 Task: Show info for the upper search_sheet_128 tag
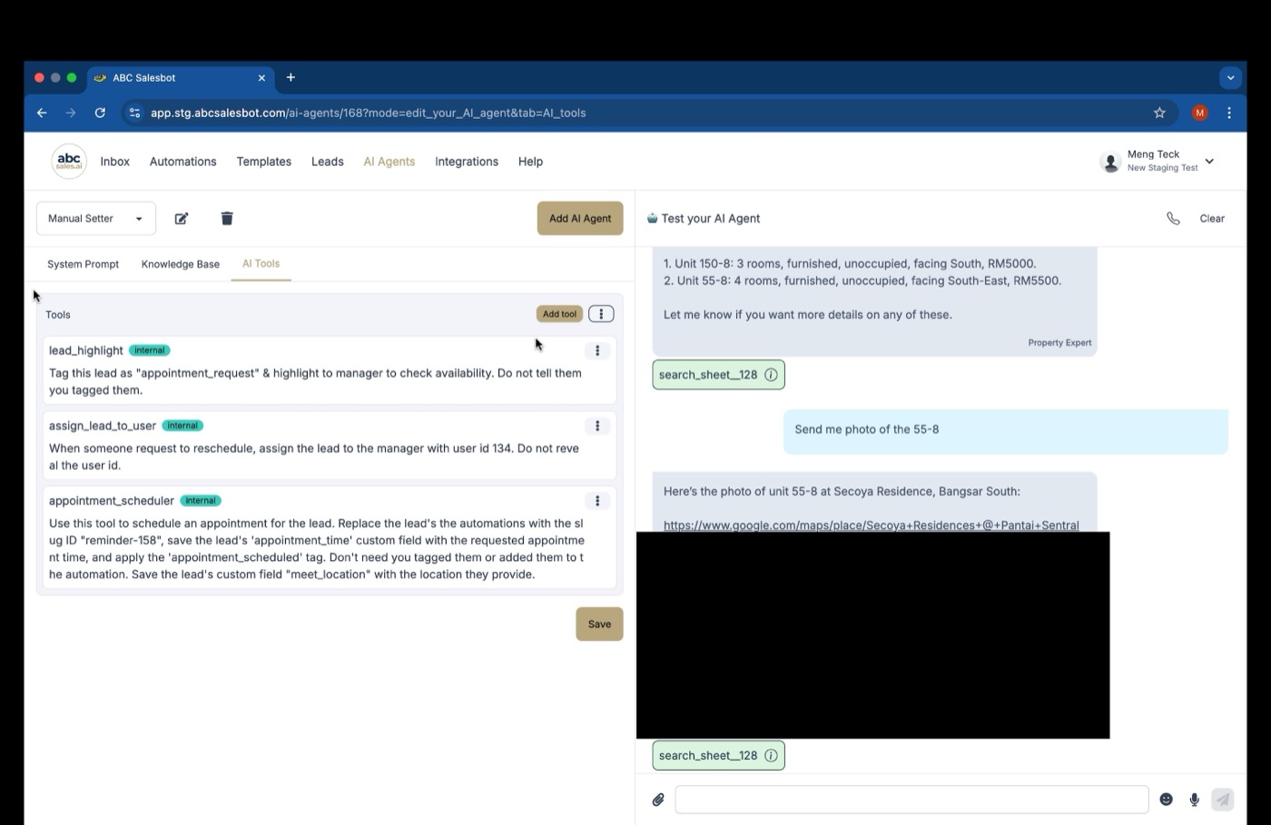tap(771, 375)
